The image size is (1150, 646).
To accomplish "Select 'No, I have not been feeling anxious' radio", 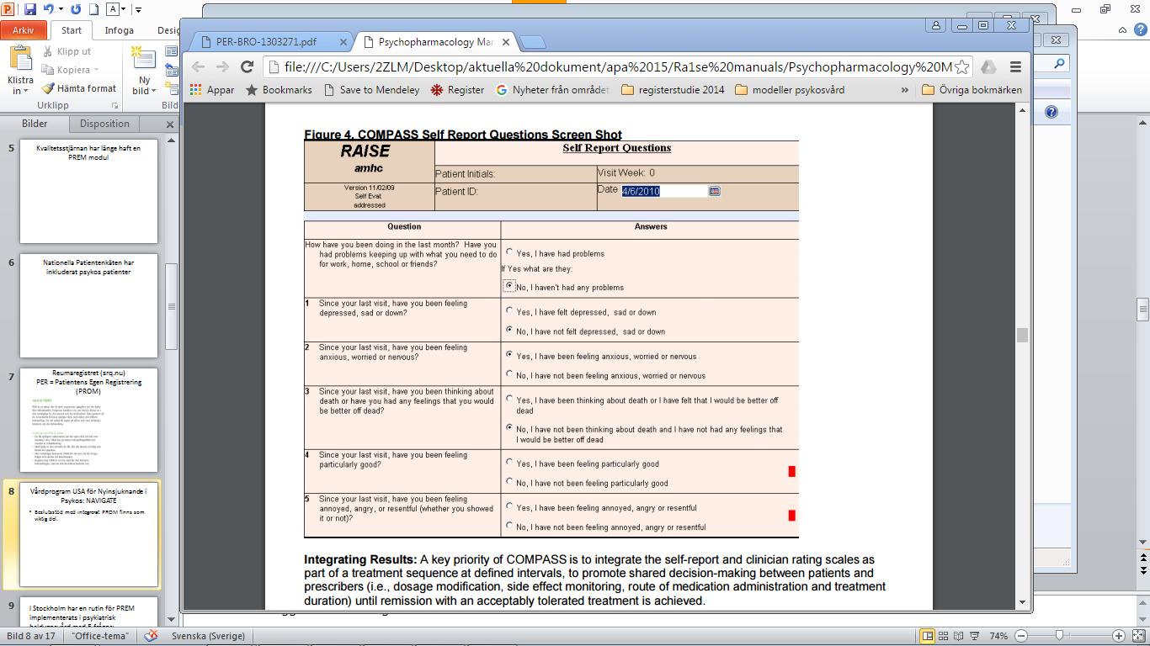I will click(509, 373).
